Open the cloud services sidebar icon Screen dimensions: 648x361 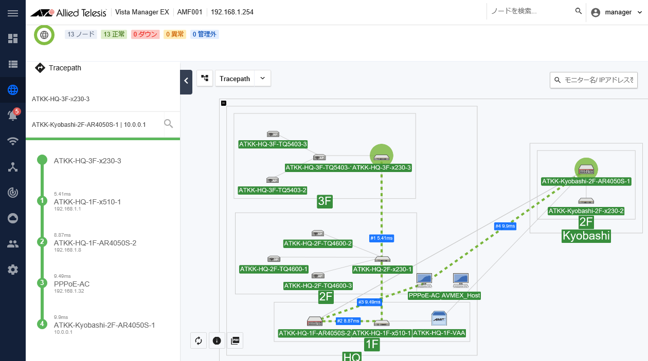point(13,218)
